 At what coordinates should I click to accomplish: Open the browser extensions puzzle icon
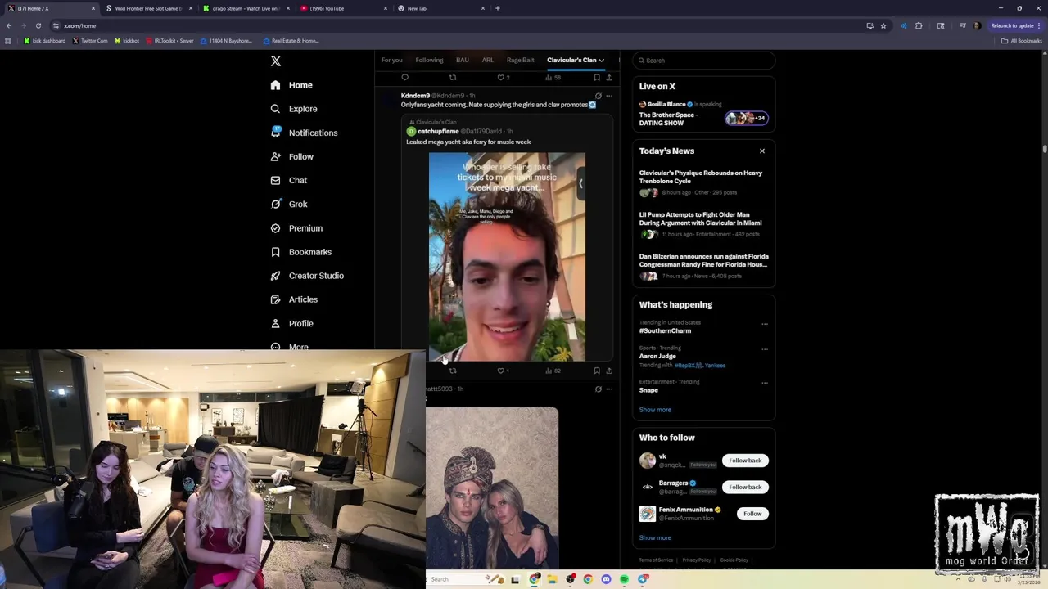(919, 25)
